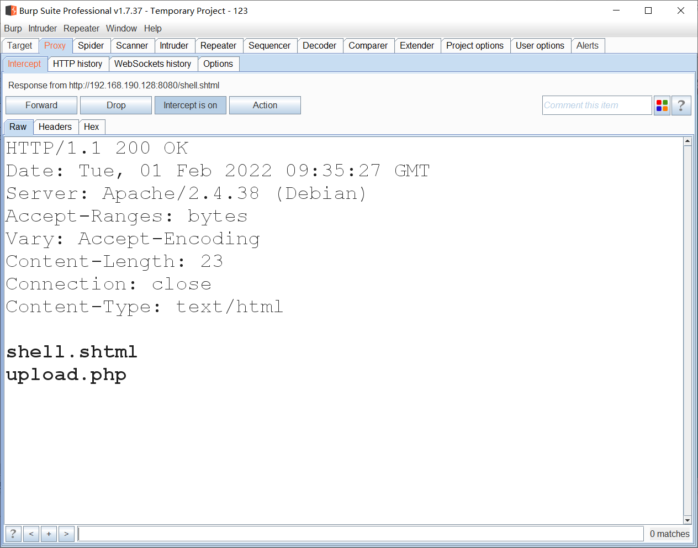
Task: Click the 0 matches search counter
Action: click(x=669, y=534)
